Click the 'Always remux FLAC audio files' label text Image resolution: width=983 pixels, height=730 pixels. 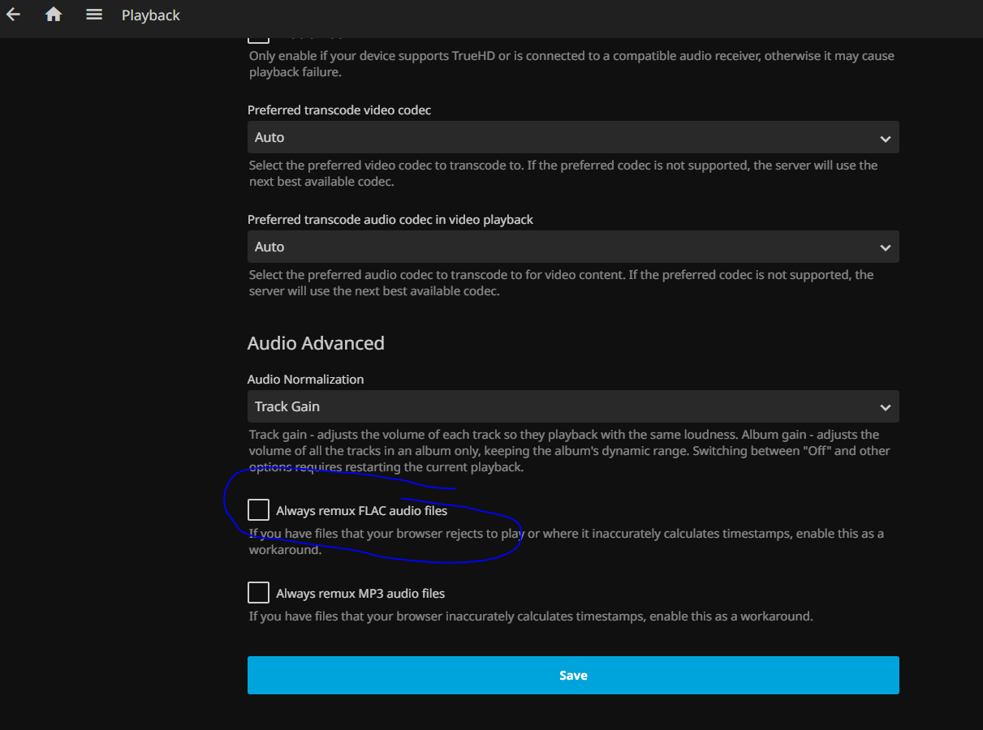tap(361, 511)
